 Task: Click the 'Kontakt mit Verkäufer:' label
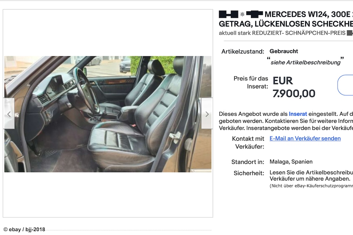coord(248,142)
